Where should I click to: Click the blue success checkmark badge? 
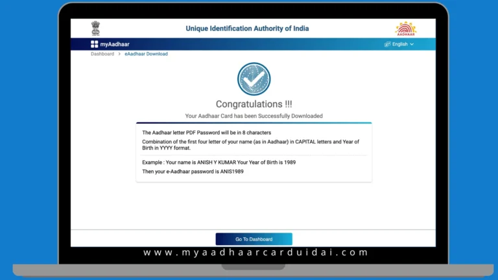click(x=254, y=78)
